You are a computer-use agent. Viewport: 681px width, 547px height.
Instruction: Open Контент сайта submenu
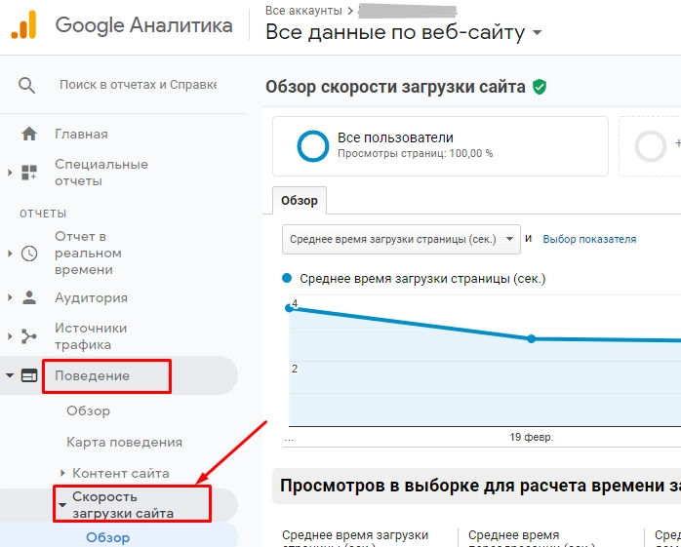tap(121, 473)
